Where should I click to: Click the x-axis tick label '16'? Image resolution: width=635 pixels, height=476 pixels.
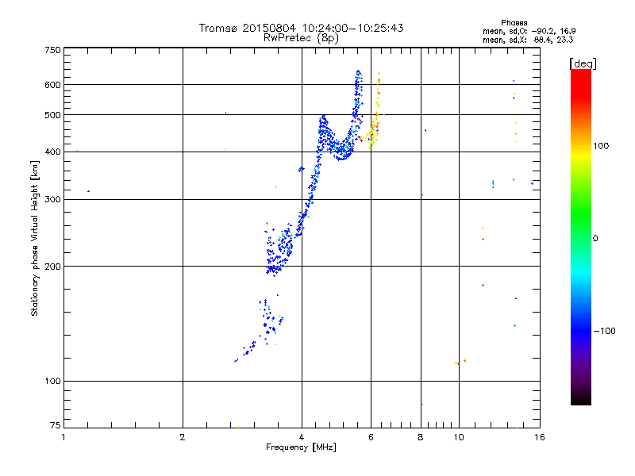540,437
